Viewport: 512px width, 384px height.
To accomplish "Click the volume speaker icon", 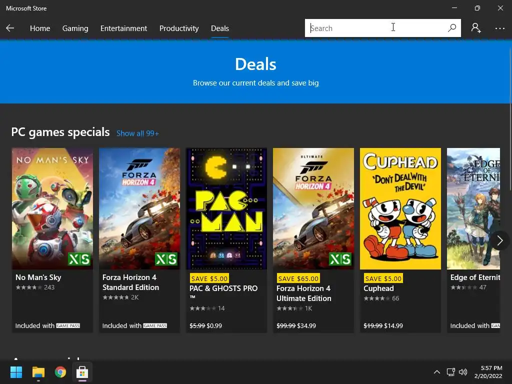I will point(463,372).
